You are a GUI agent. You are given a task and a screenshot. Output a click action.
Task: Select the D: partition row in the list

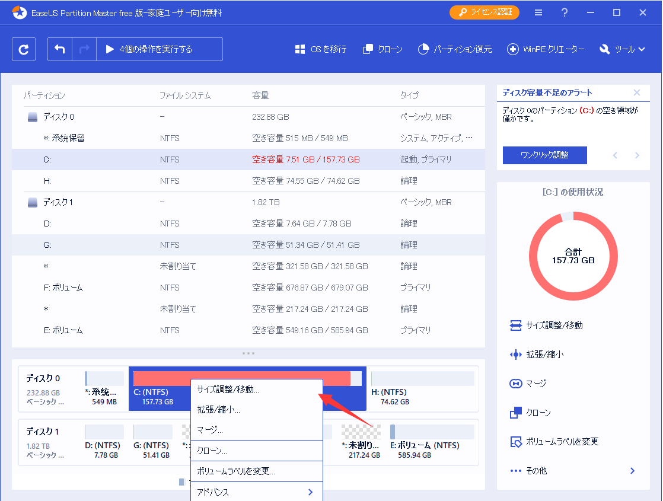click(248, 224)
